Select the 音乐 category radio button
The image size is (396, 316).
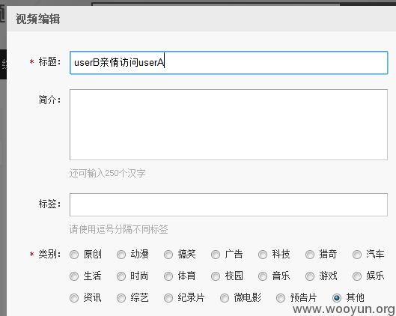(263, 276)
